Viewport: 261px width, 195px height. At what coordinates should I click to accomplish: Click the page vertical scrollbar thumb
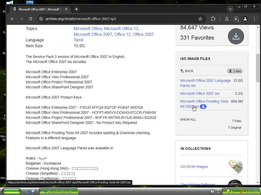click(x=258, y=68)
